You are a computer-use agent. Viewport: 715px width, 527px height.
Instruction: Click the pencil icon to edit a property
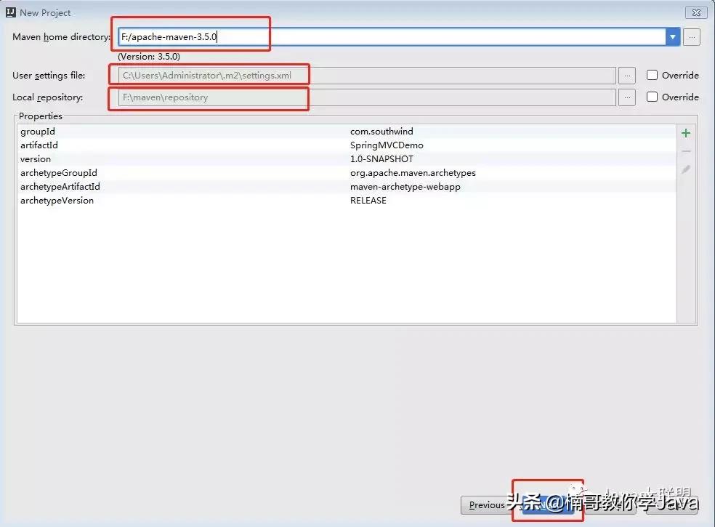(685, 169)
